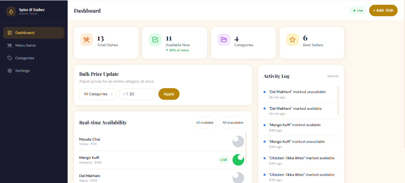
Task: Click the Settings gear icon
Action: tap(10, 71)
